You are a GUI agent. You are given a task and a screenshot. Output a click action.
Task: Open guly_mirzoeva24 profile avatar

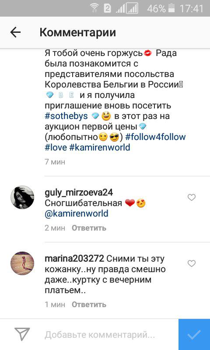22,197
